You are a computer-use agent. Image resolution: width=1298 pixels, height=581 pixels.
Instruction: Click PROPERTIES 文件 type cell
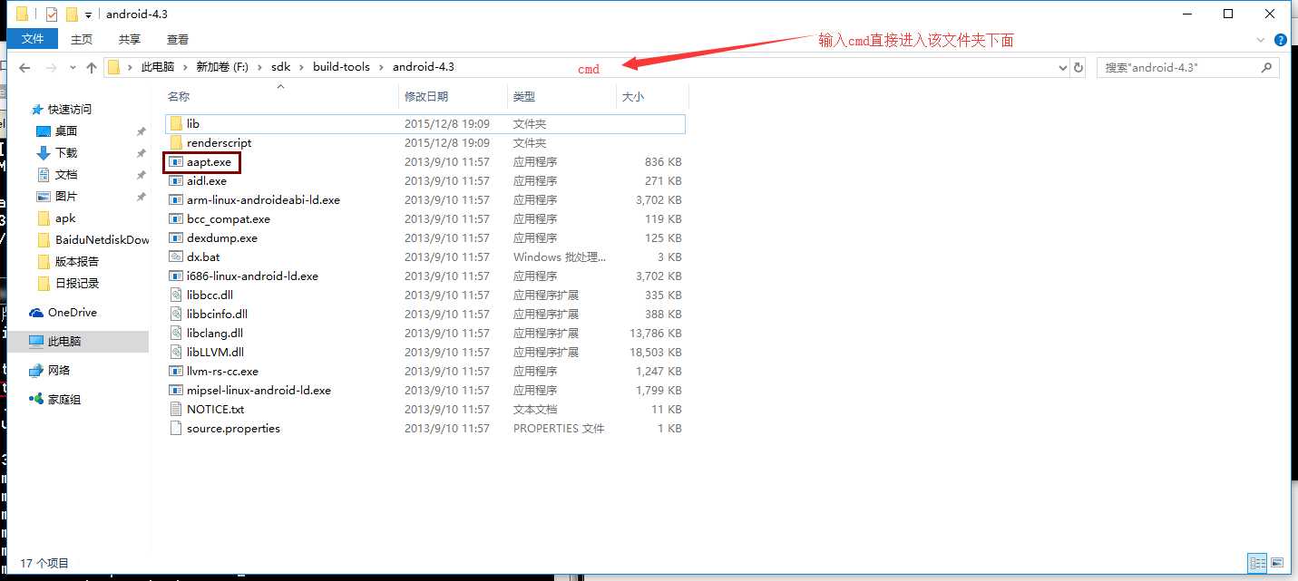point(559,428)
